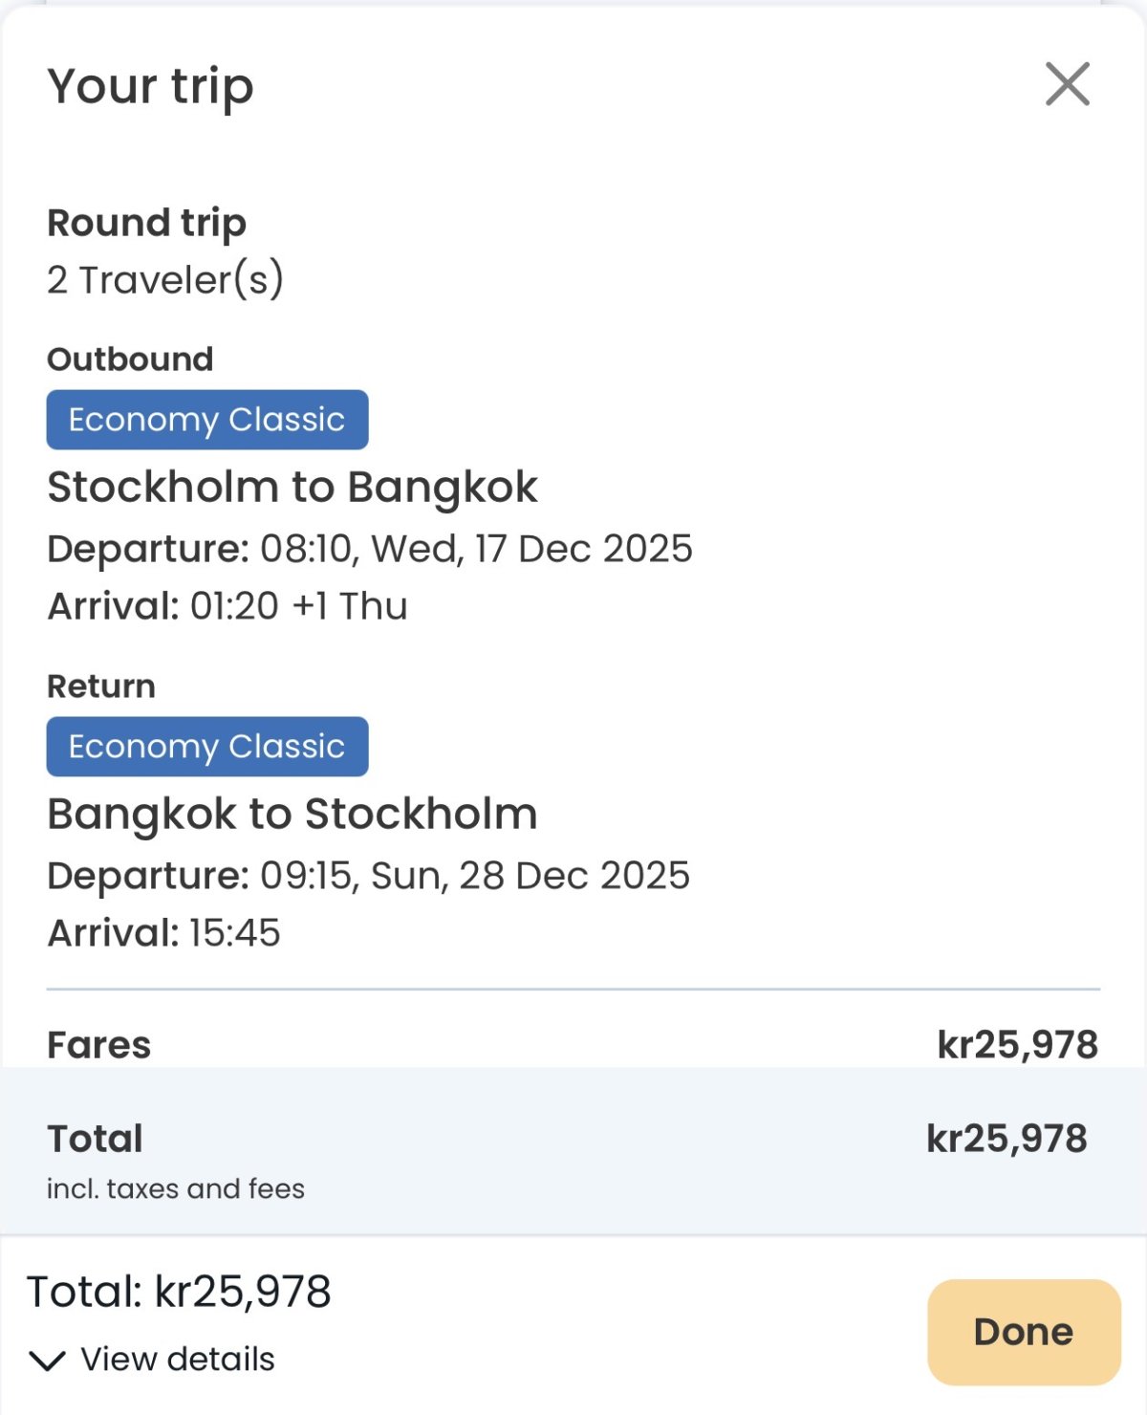1147x1415 pixels.
Task: Click the Round trip label
Action: point(147,223)
